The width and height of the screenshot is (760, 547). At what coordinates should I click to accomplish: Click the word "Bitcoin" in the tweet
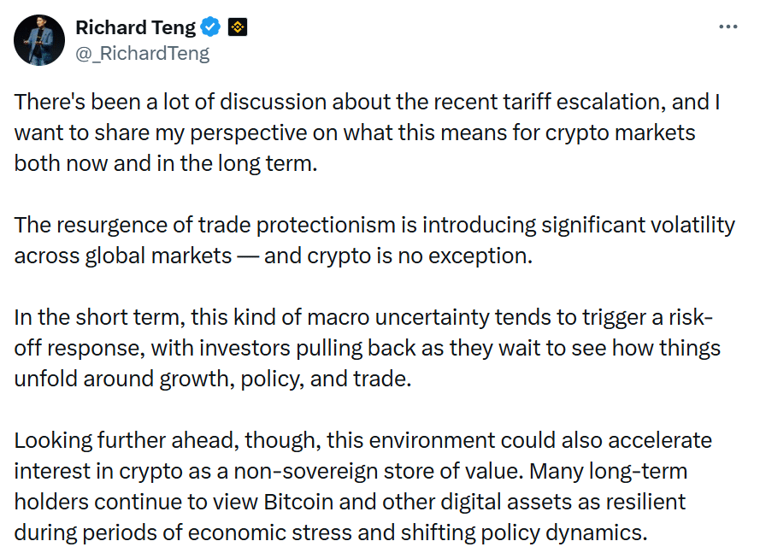coord(298,502)
